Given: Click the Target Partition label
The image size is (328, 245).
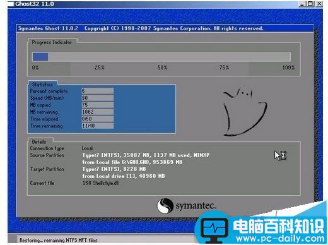Looking at the screenshot, I should pyautogui.click(x=47, y=169).
